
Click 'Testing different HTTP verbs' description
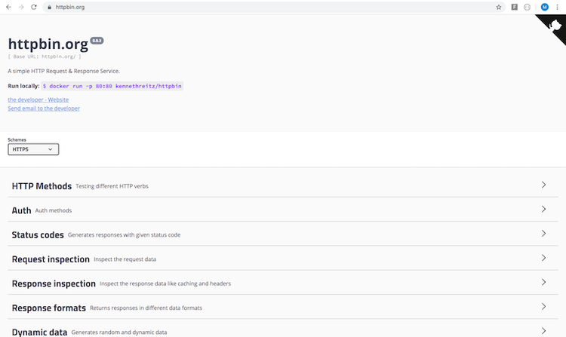[112, 186]
